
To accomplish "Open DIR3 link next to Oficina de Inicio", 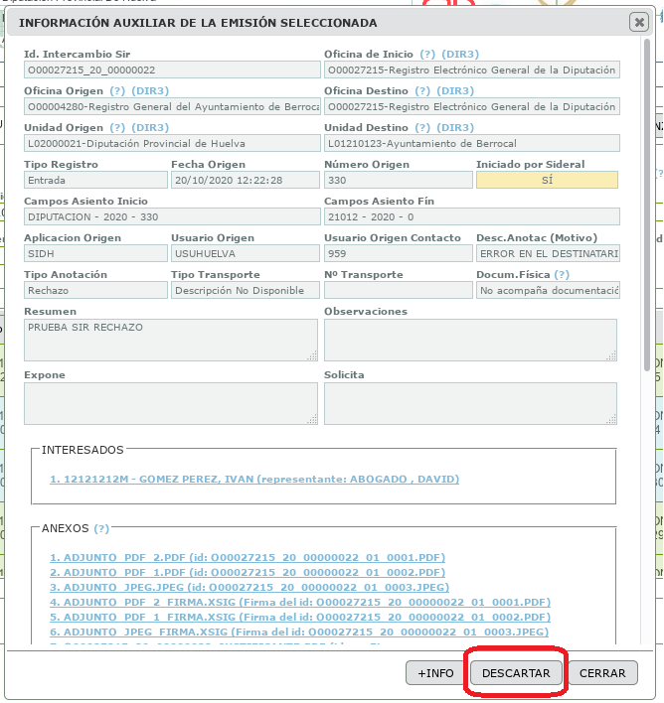I will 460,55.
